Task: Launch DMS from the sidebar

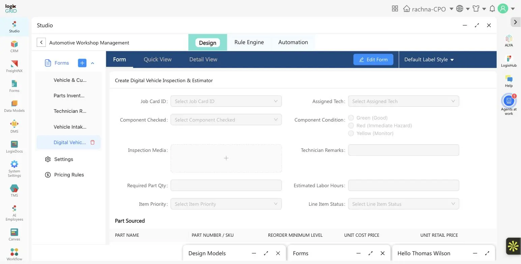Action: [x=14, y=126]
